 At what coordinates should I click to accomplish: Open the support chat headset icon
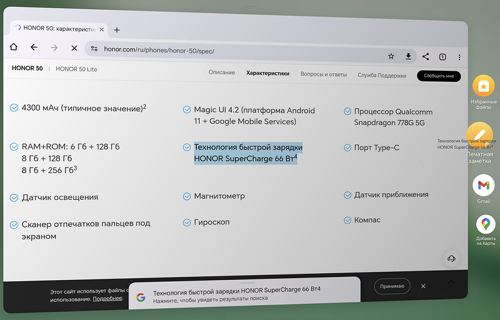pos(452,258)
